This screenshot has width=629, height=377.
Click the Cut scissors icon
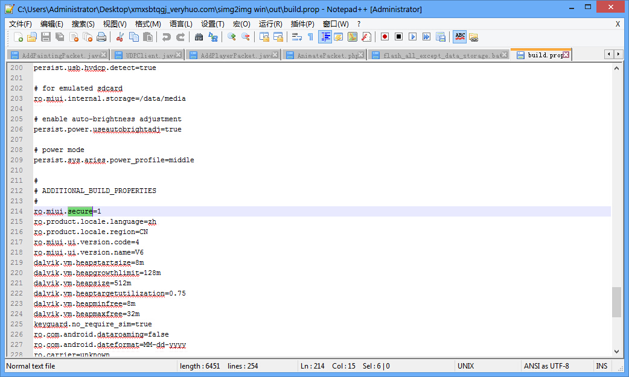(x=120, y=37)
